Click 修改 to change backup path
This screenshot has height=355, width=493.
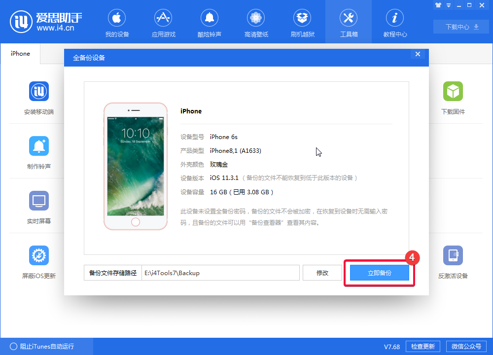pyautogui.click(x=322, y=272)
